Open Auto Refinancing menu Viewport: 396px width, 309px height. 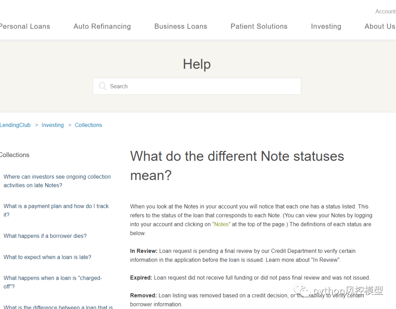point(102,26)
